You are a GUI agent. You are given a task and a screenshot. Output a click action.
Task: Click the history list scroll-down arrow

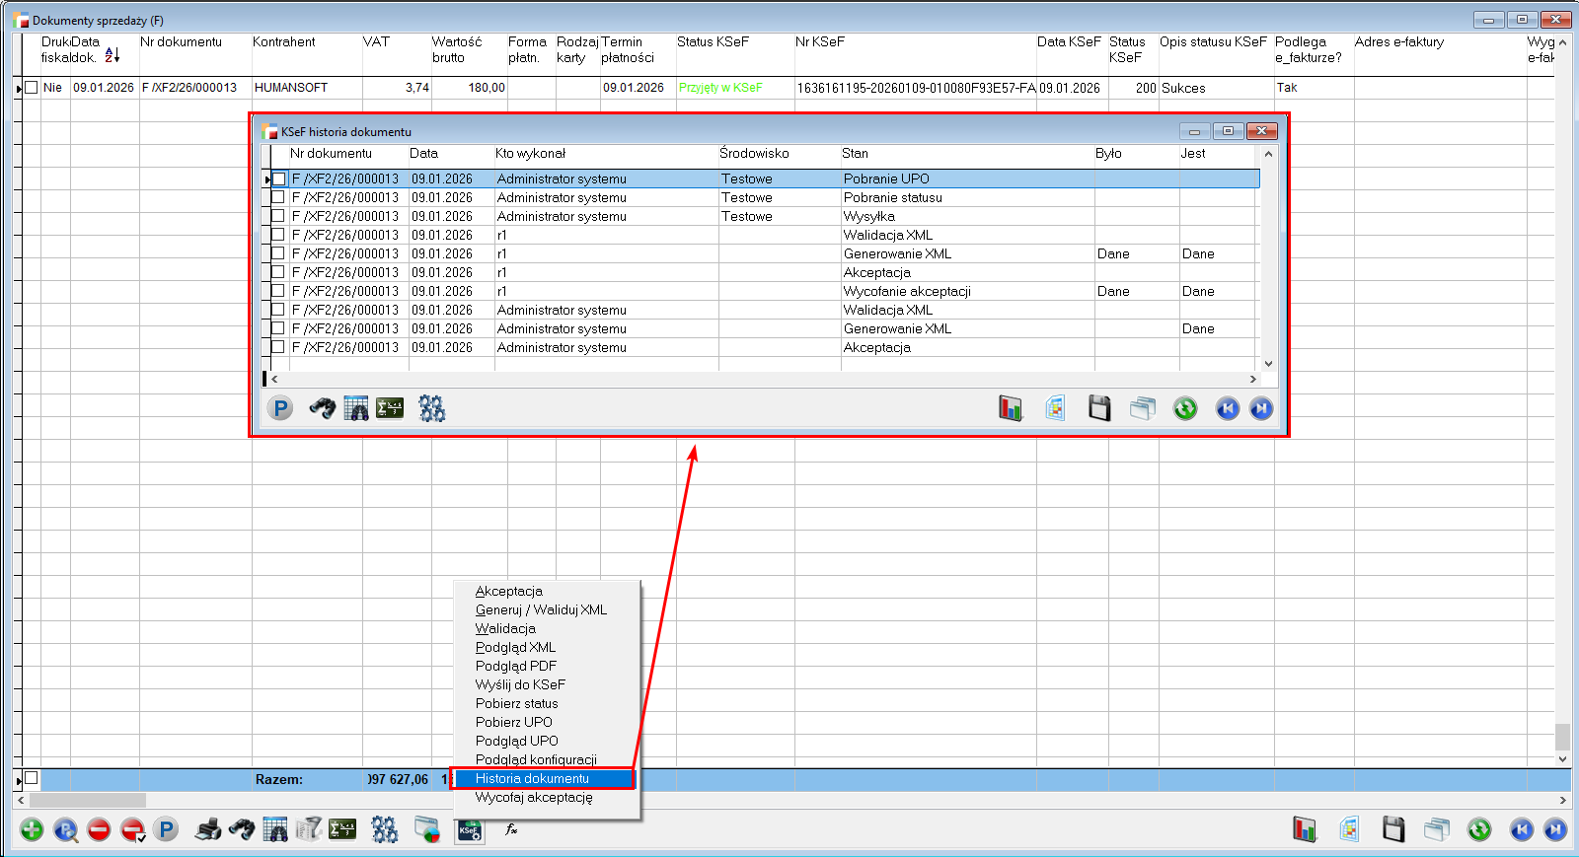tap(1268, 364)
